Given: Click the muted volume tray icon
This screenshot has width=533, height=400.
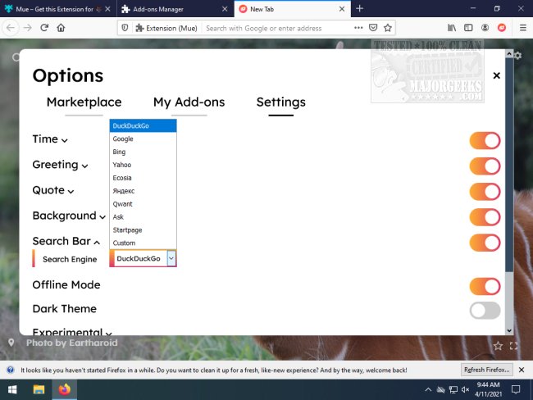Looking at the screenshot, I should [x=465, y=390].
